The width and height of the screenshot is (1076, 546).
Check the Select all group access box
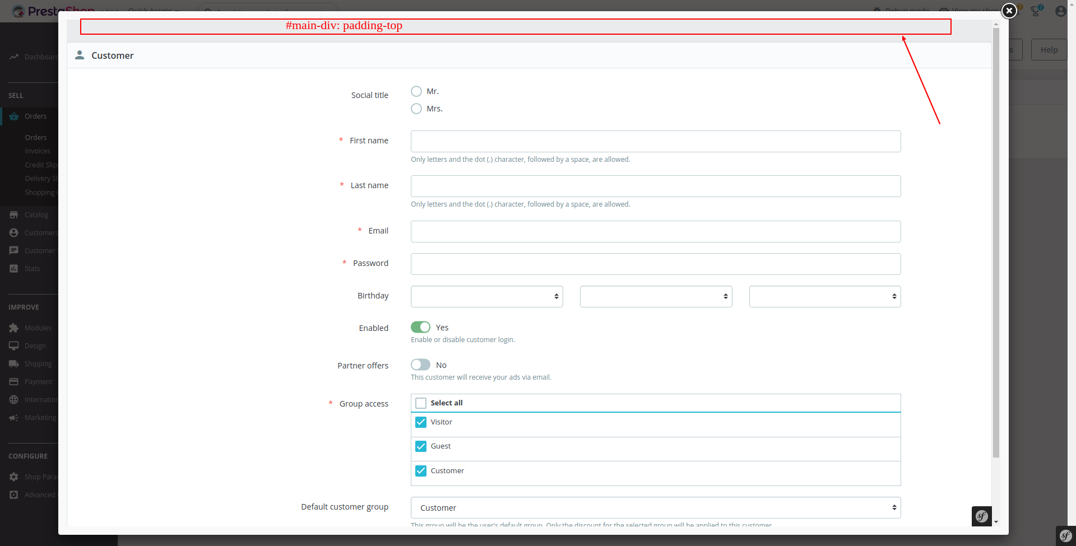pos(420,403)
